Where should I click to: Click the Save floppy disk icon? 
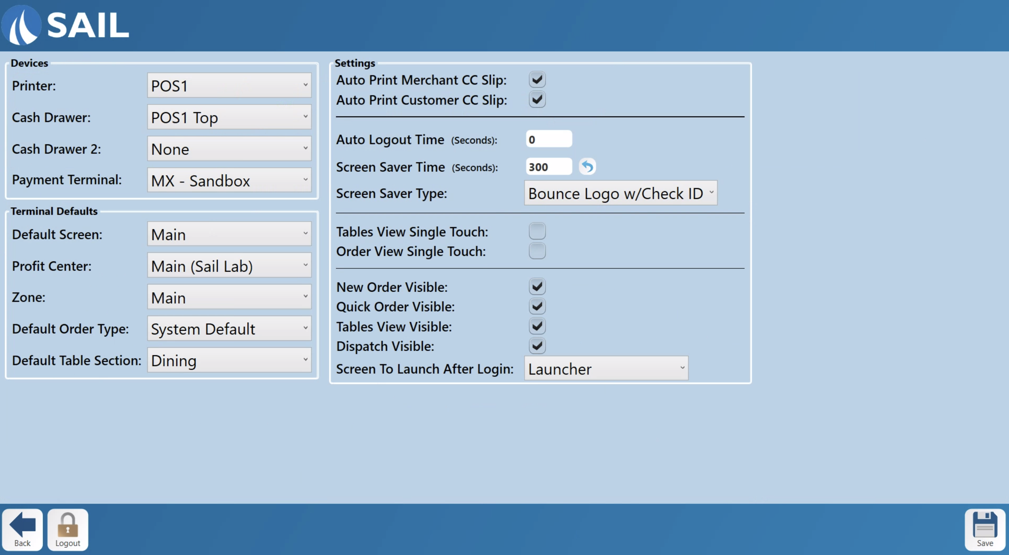coord(984,525)
